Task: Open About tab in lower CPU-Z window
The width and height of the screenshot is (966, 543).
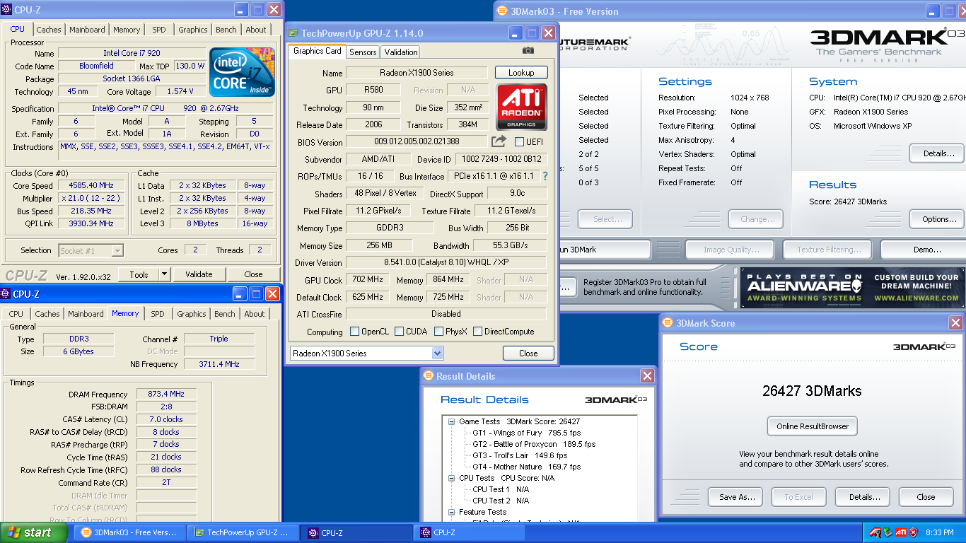Action: [x=255, y=314]
